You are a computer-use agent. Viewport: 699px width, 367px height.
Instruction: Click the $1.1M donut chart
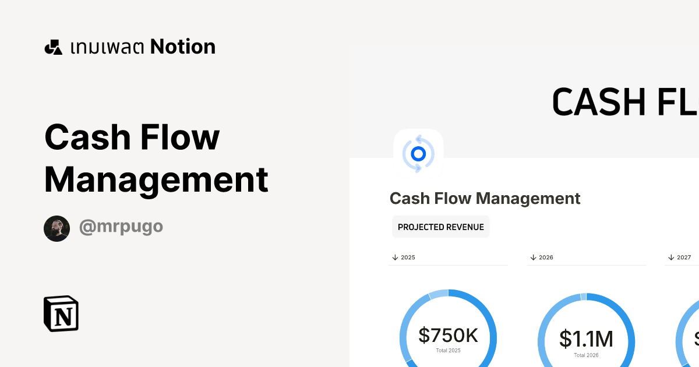pos(587,338)
